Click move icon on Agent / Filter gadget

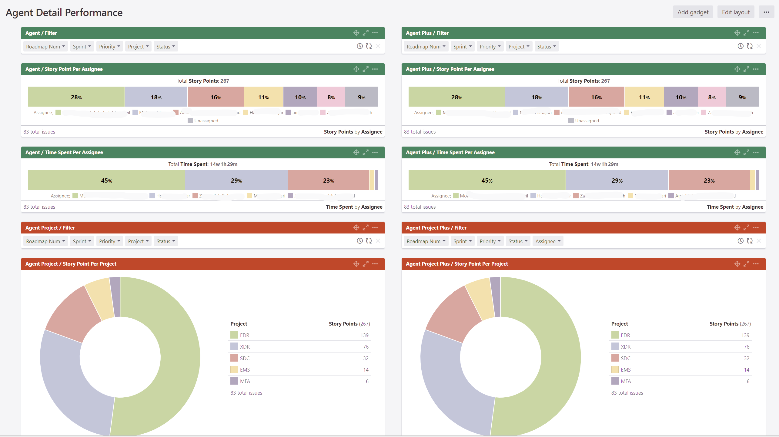click(x=356, y=33)
